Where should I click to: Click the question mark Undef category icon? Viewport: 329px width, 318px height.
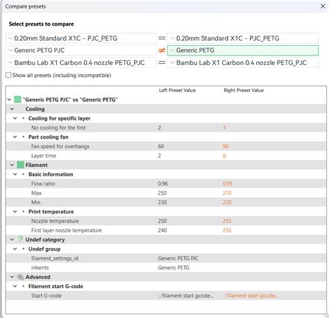tap(20, 240)
